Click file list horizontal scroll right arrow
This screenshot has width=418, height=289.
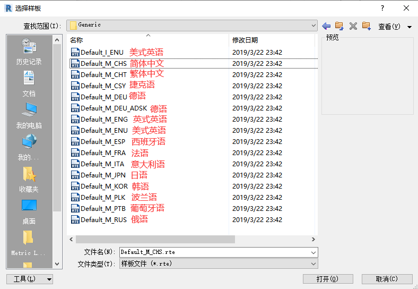313,239
